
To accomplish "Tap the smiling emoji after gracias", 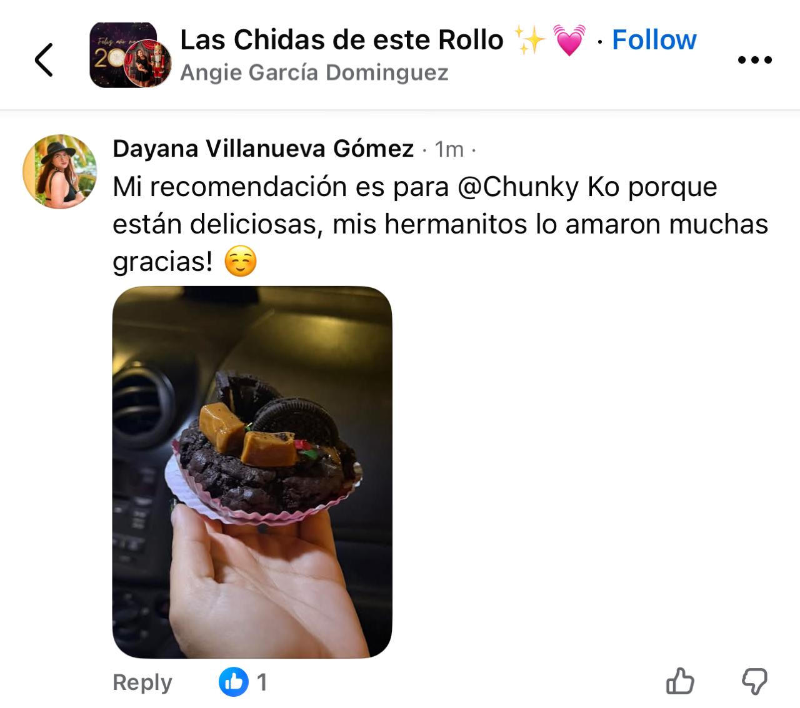I will pos(240,262).
